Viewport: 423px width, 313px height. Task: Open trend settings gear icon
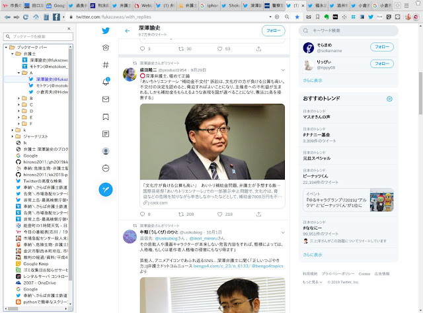389,99
